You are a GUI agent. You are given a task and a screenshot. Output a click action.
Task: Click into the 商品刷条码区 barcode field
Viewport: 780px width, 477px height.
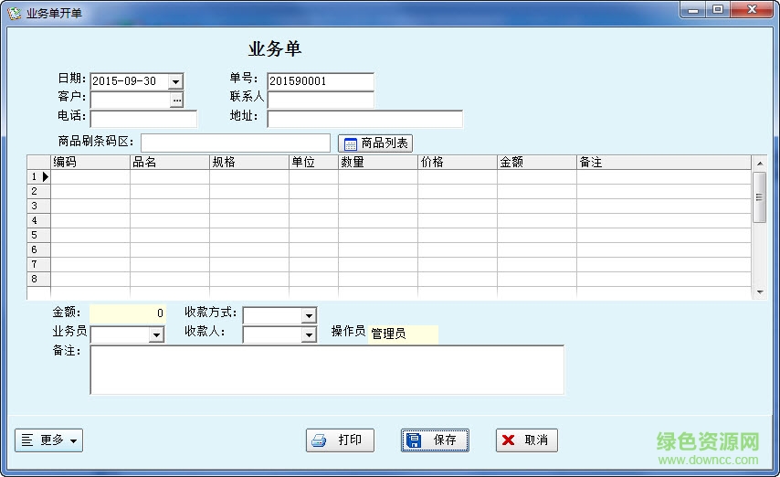tap(236, 143)
